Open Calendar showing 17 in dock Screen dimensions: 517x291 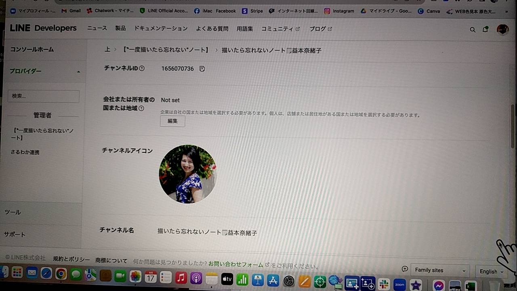(x=151, y=277)
